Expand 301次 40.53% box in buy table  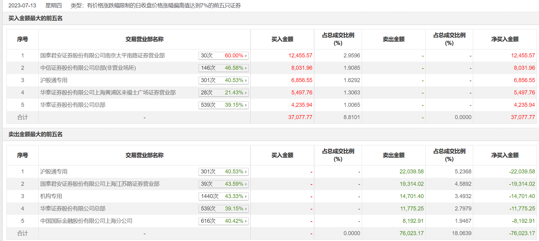point(224,80)
